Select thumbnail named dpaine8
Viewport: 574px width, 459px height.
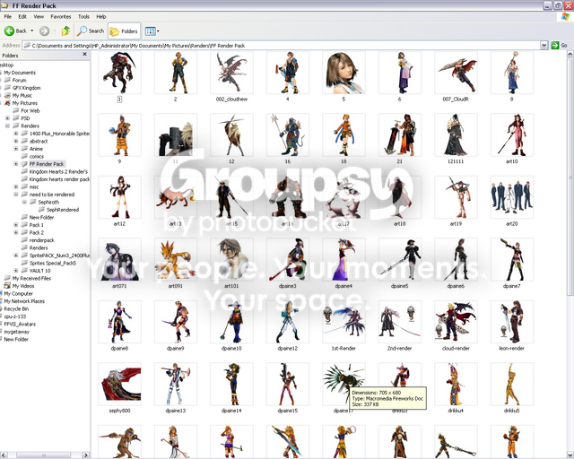click(119, 322)
